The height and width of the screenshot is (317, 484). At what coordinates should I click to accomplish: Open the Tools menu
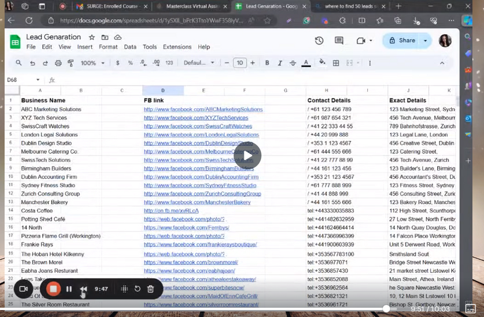pos(150,47)
